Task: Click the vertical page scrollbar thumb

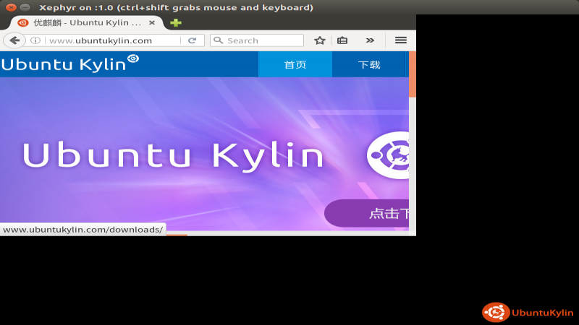Action: pyautogui.click(x=412, y=74)
